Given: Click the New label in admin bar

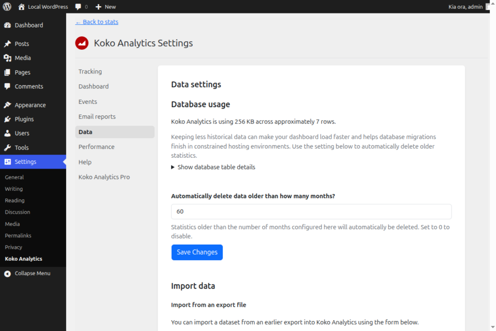Looking at the screenshot, I should [111, 7].
